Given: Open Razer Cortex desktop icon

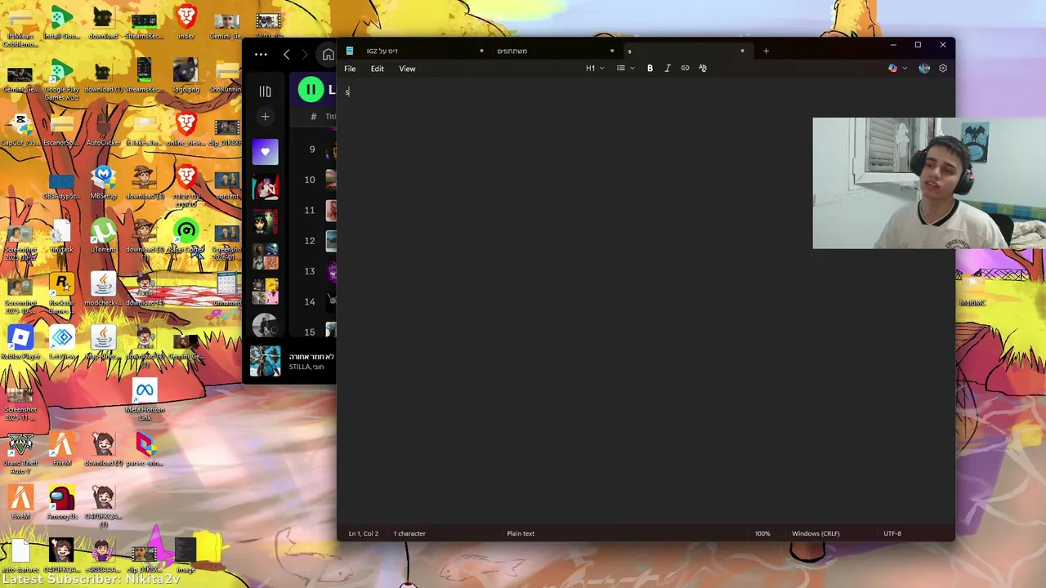Looking at the screenshot, I should tap(186, 236).
